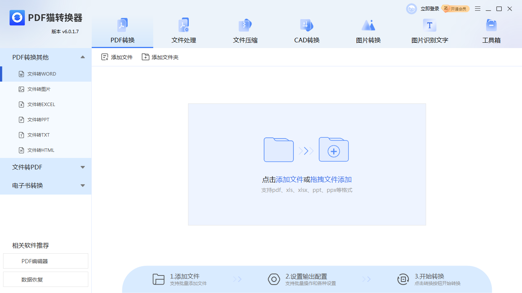522x293 pixels.
Task: Select 文件转EXCEL in sidebar
Action: 46,105
